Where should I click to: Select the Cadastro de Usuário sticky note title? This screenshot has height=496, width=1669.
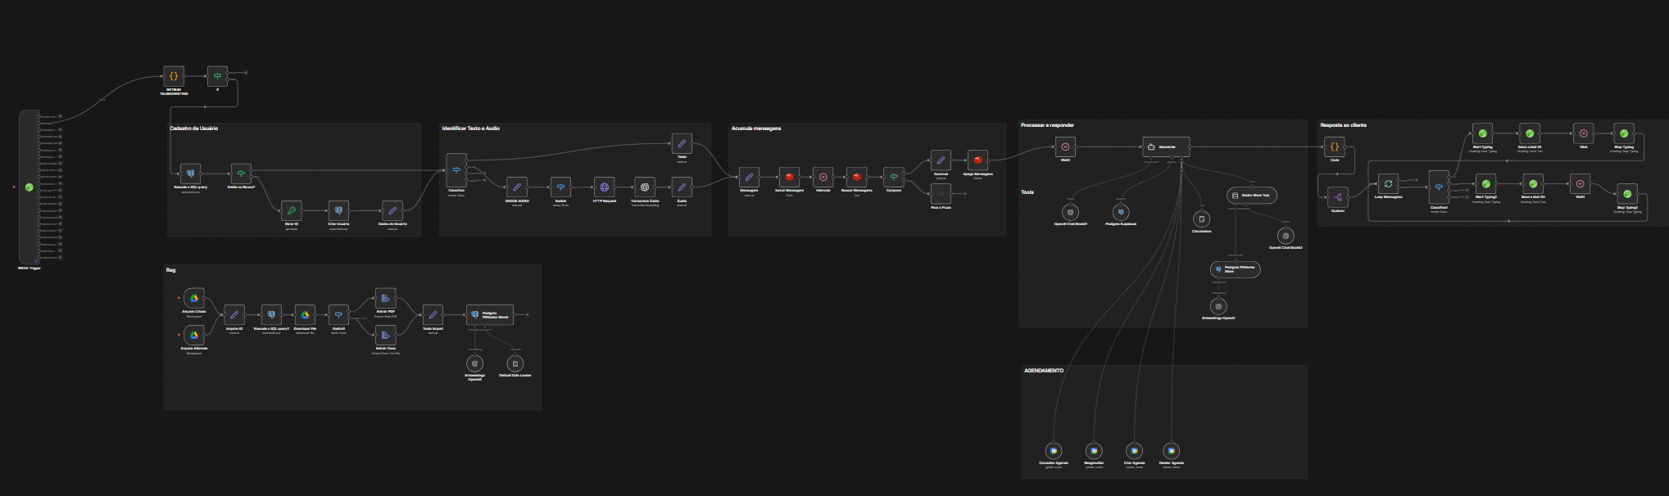[x=194, y=129]
